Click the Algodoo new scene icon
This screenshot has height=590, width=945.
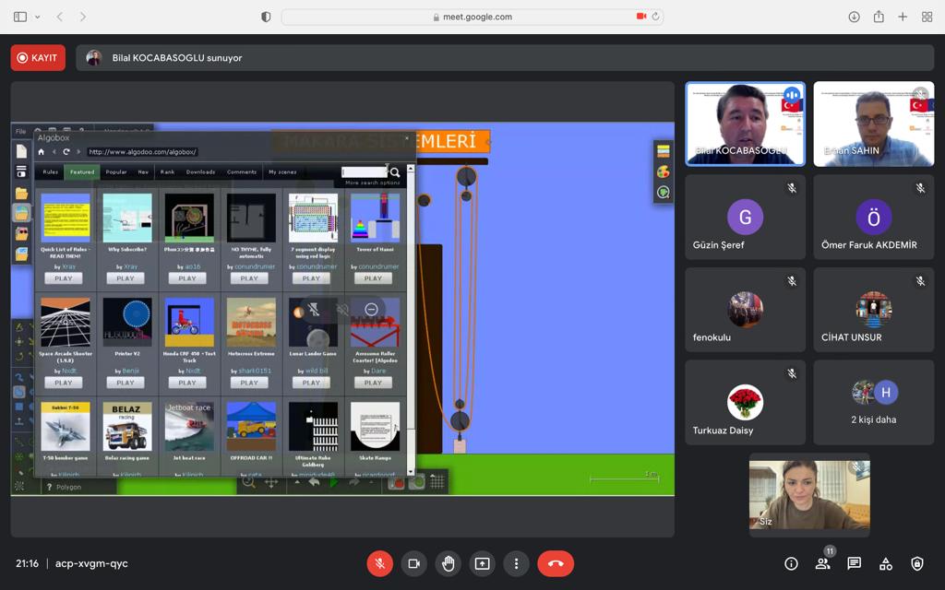click(x=21, y=151)
